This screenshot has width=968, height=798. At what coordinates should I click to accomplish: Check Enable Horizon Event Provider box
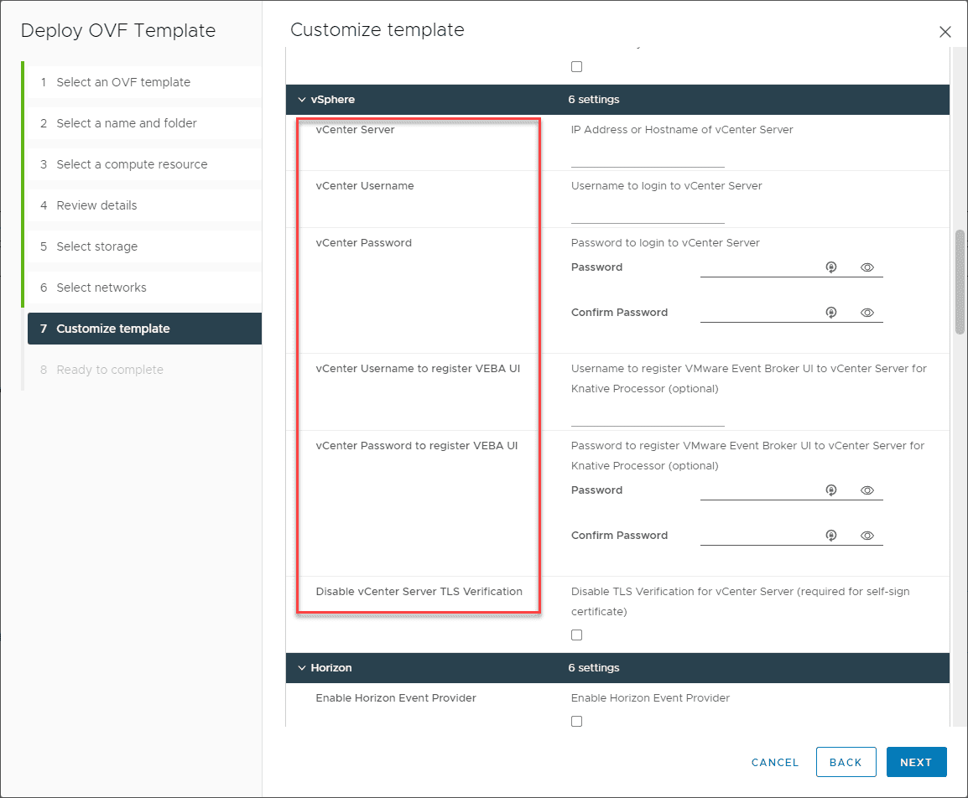[576, 722]
